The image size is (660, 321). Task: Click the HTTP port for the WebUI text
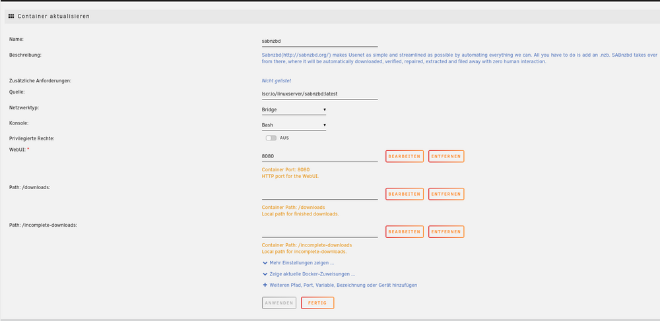pos(290,177)
